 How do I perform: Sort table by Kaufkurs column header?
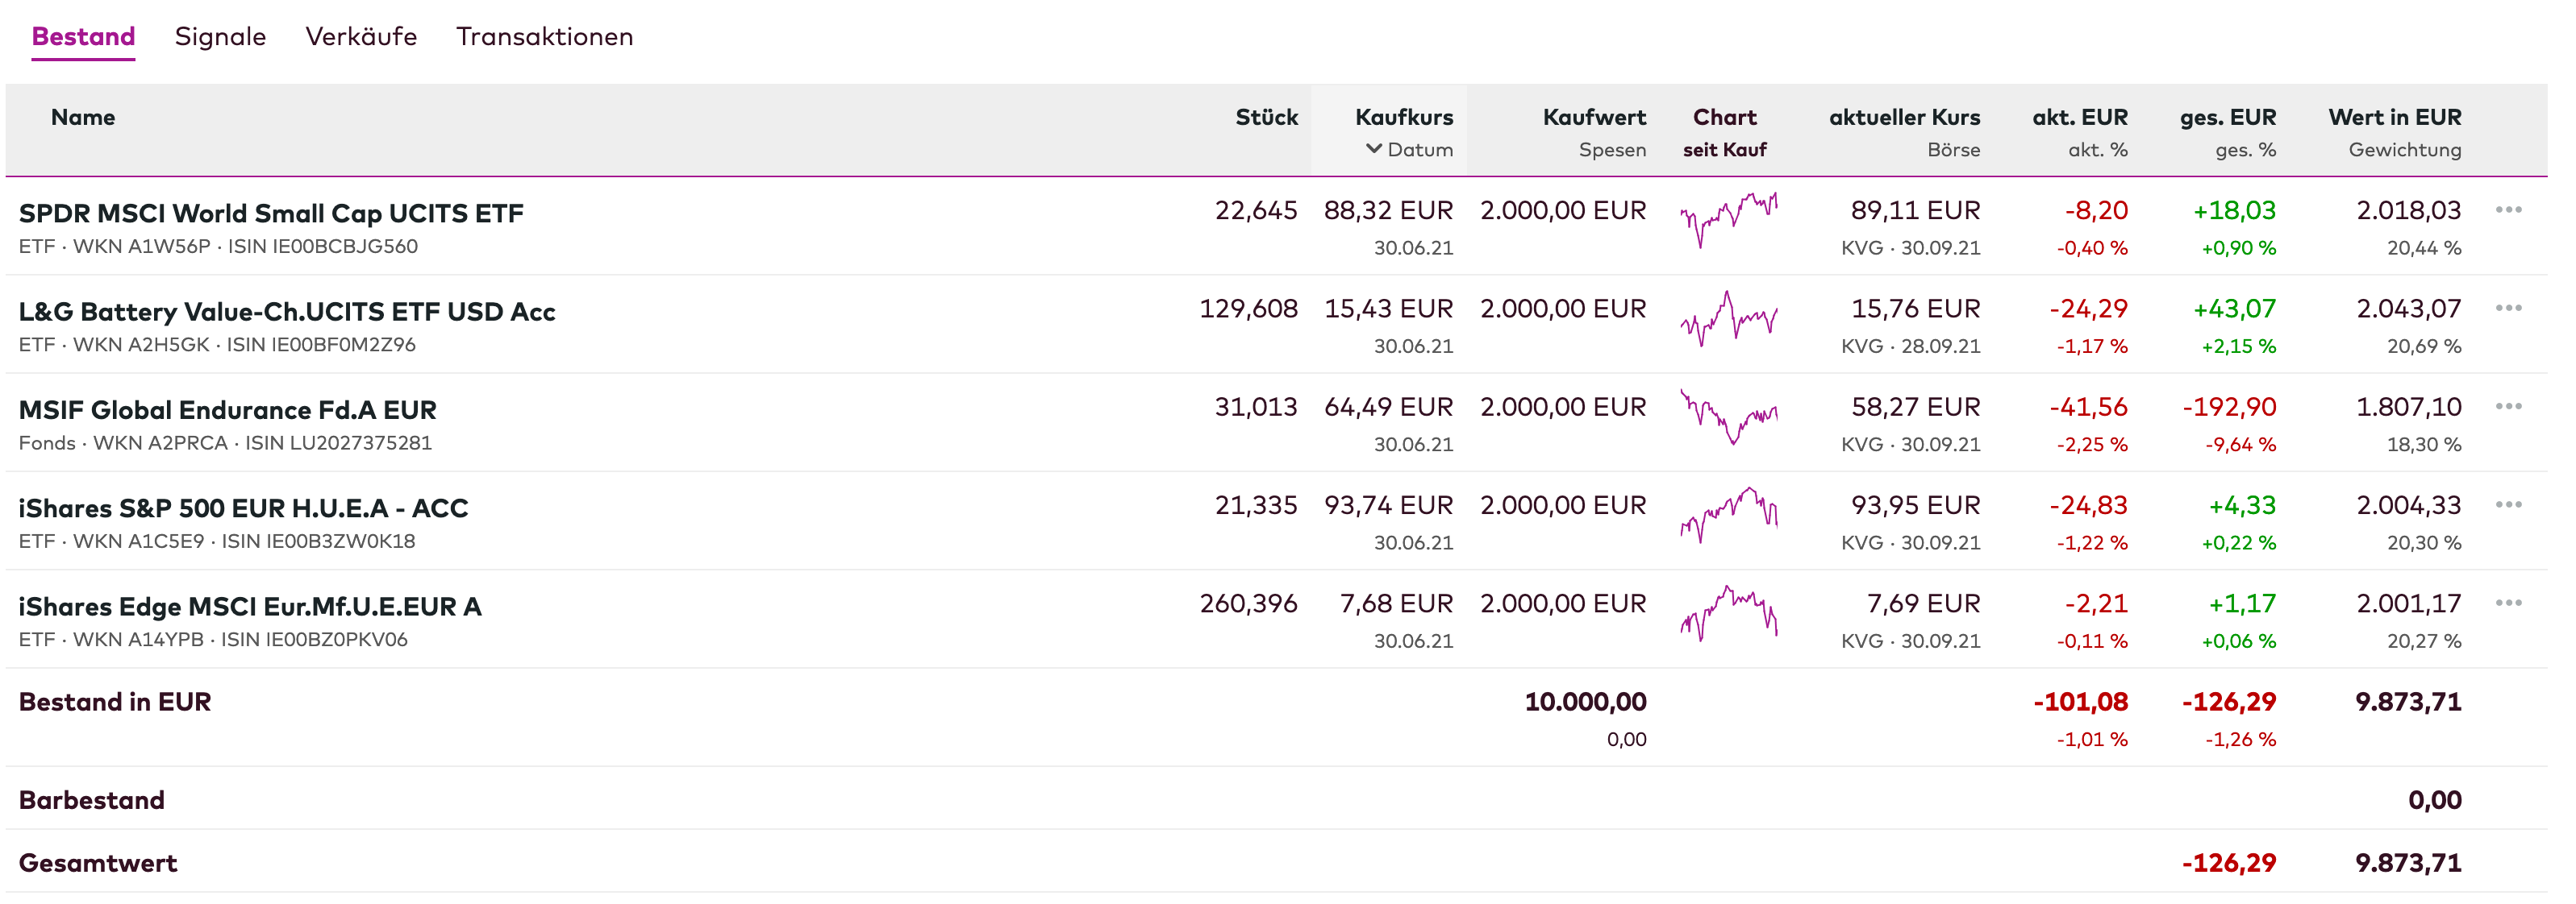pyautogui.click(x=1403, y=117)
